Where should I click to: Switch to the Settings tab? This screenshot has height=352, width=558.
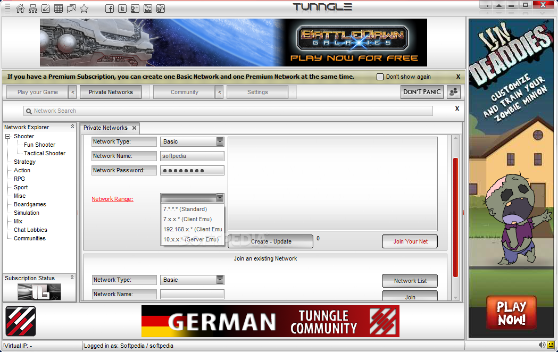tap(257, 92)
